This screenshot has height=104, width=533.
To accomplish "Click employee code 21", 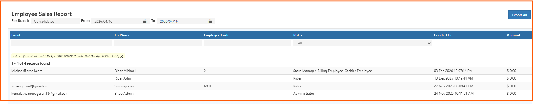I will [206, 71].
